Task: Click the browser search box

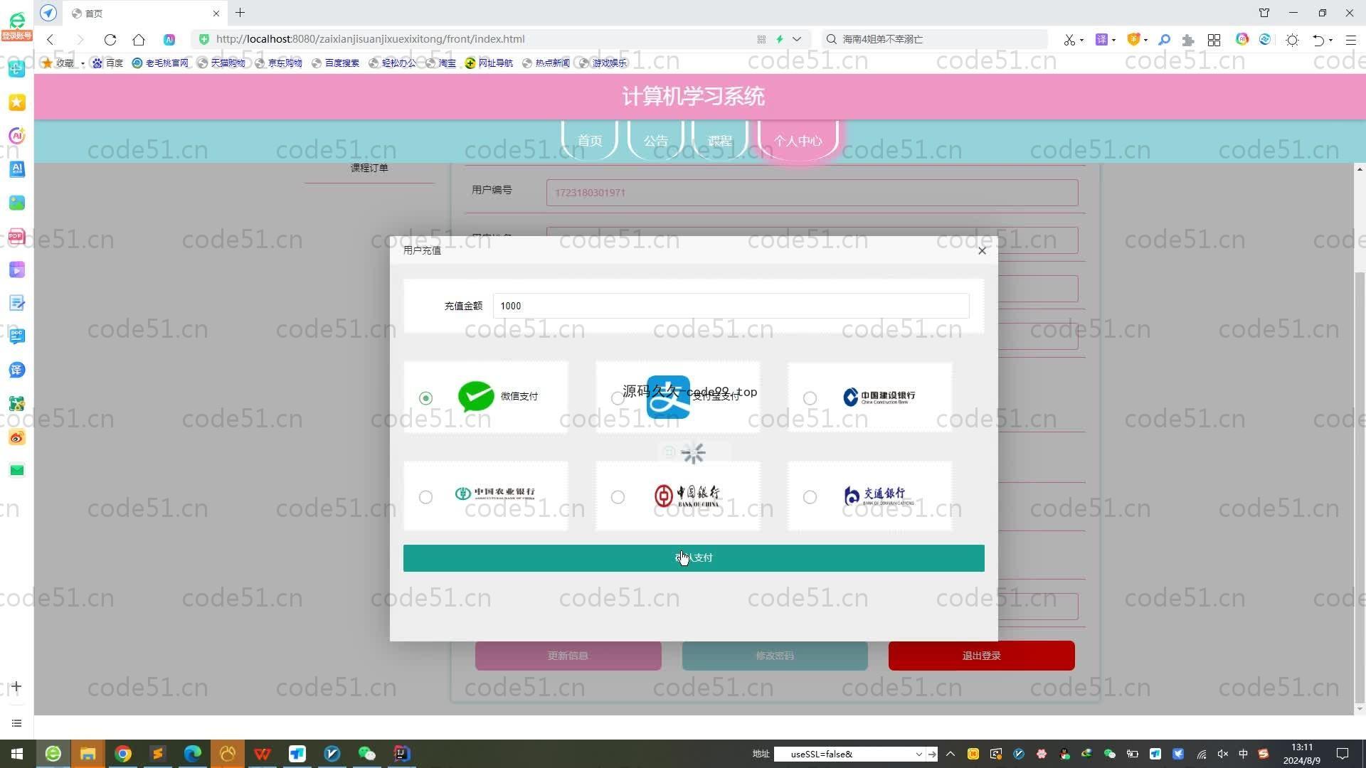Action: pos(934,39)
